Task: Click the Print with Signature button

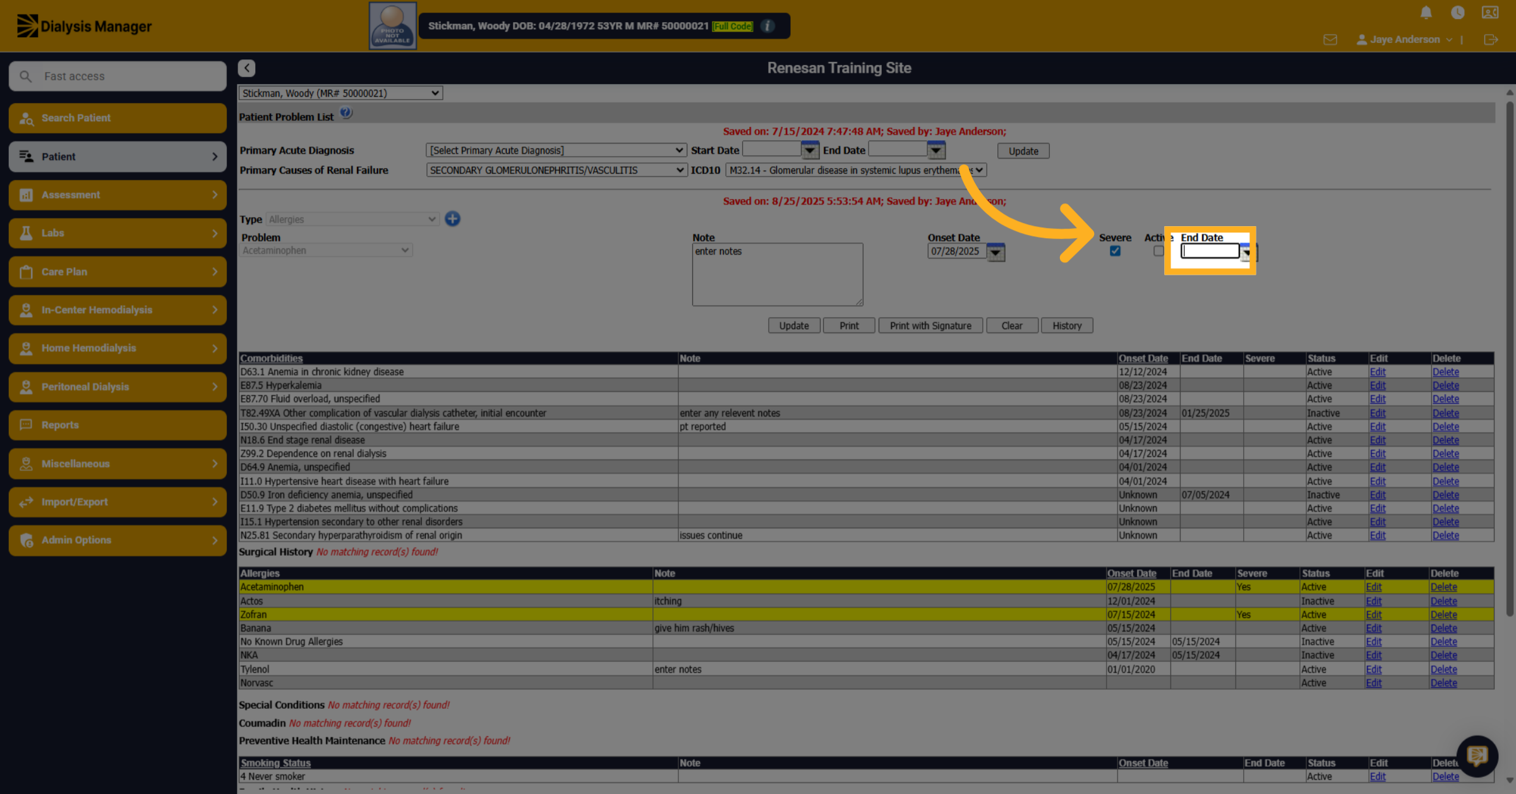Action: 930,325
